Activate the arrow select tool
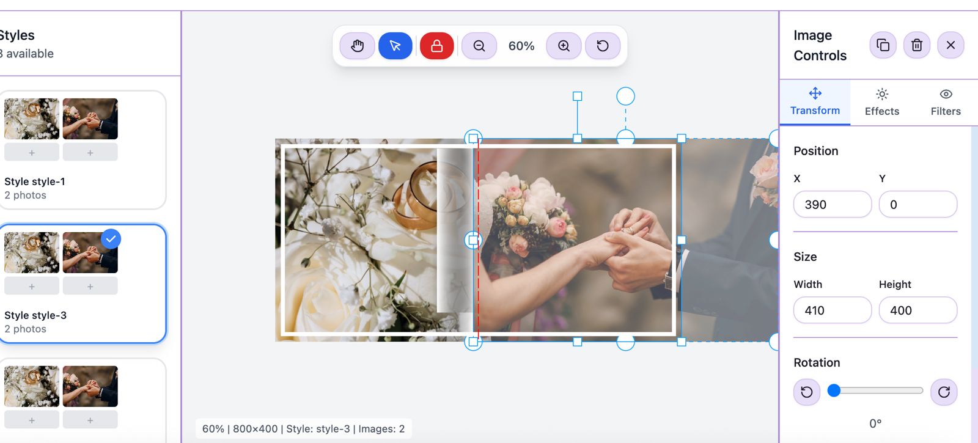The height and width of the screenshot is (443, 978). 395,46
